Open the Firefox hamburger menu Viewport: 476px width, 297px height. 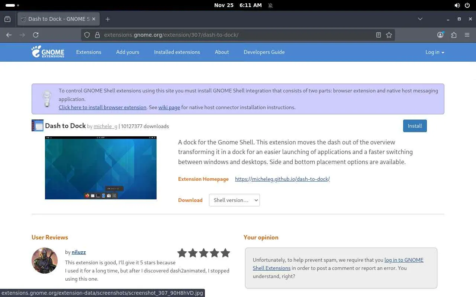(467, 35)
